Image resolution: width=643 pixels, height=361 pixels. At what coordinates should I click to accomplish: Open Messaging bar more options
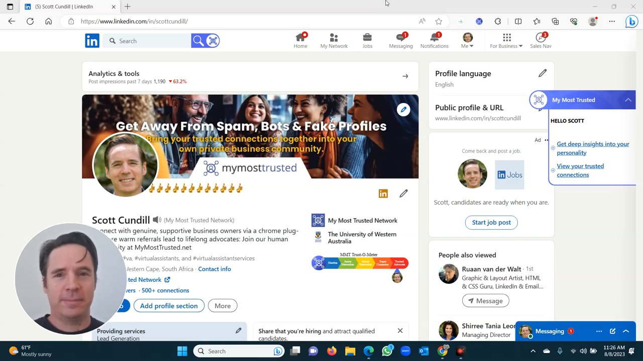click(x=599, y=331)
